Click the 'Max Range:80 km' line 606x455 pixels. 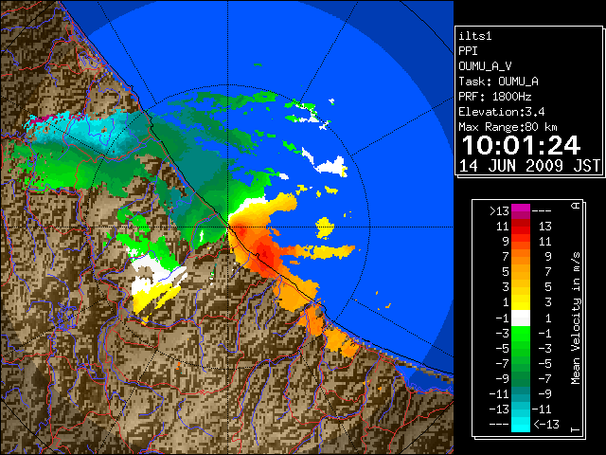[x=508, y=127]
